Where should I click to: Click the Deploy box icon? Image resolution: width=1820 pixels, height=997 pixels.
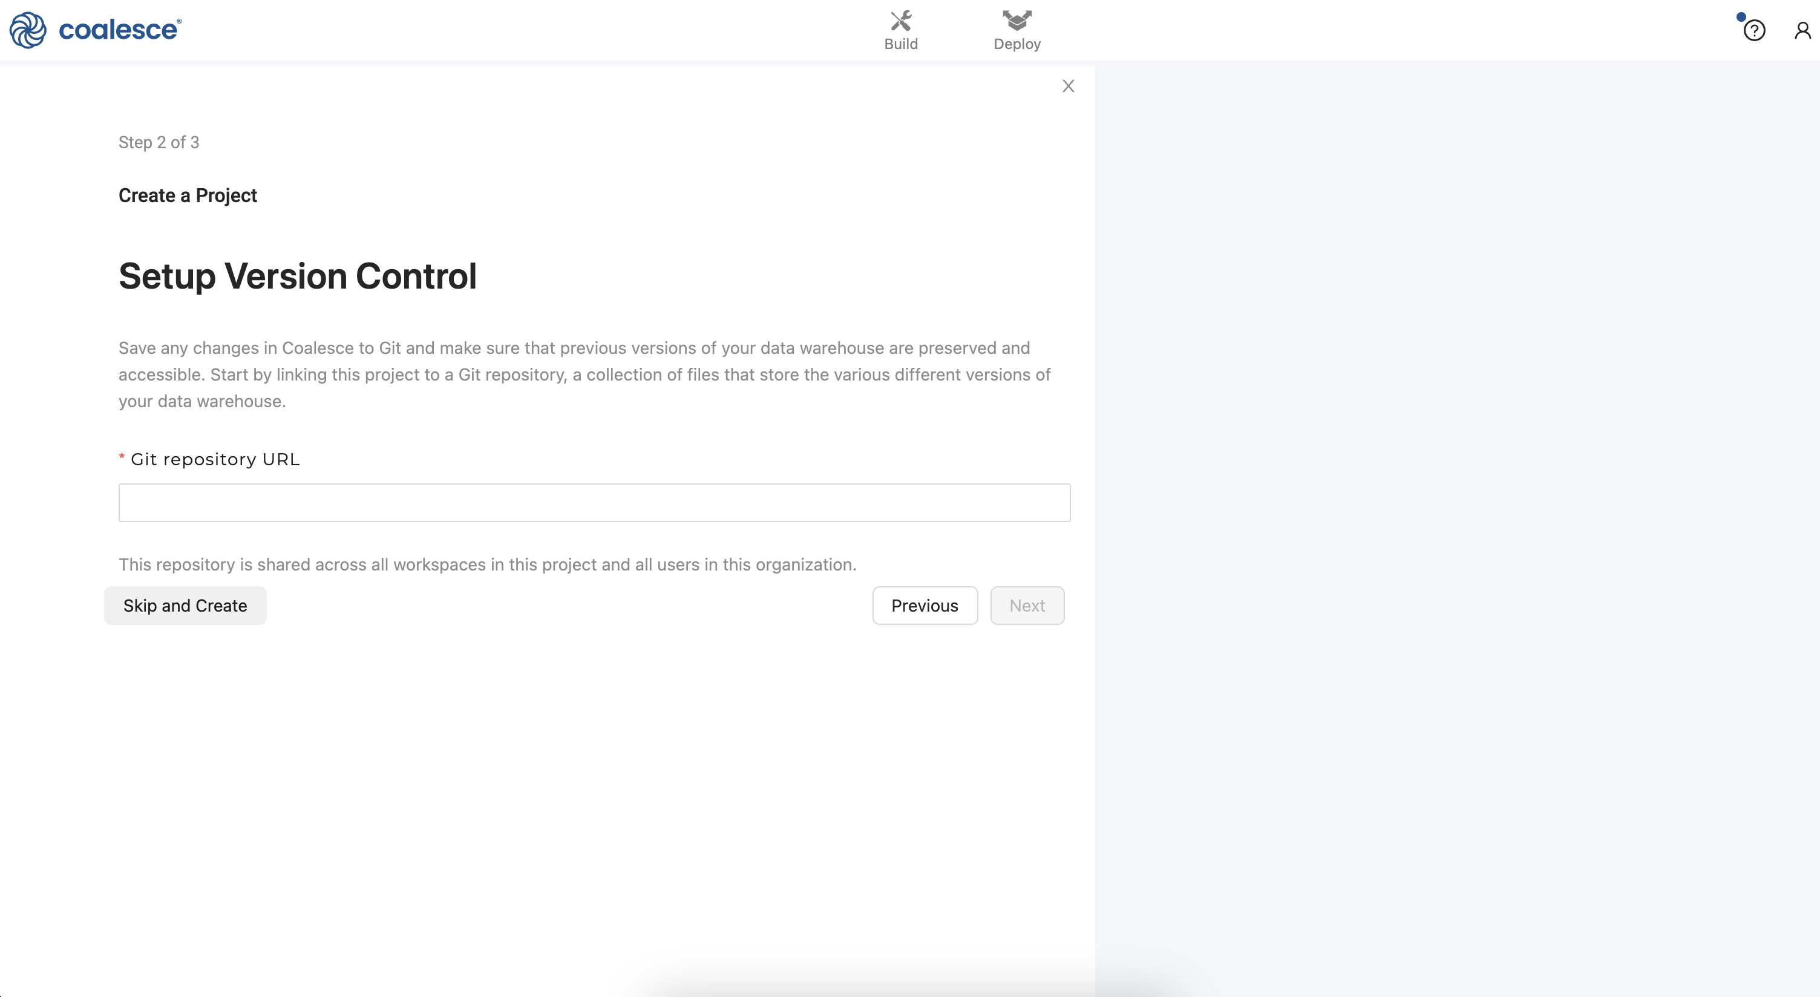click(x=1016, y=21)
